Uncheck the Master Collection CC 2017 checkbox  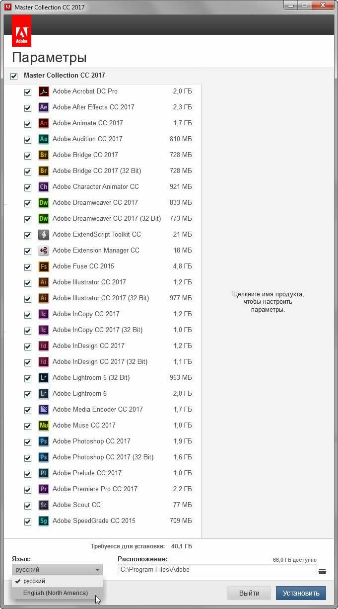[x=14, y=76]
